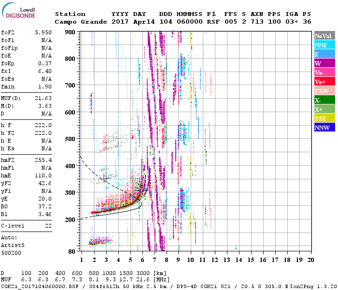Viewport: 338px width, 290px height.
Task: Click the Campo Grande station name
Action: point(81,22)
